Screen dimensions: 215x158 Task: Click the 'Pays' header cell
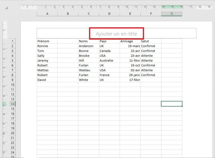pyautogui.click(x=109, y=41)
